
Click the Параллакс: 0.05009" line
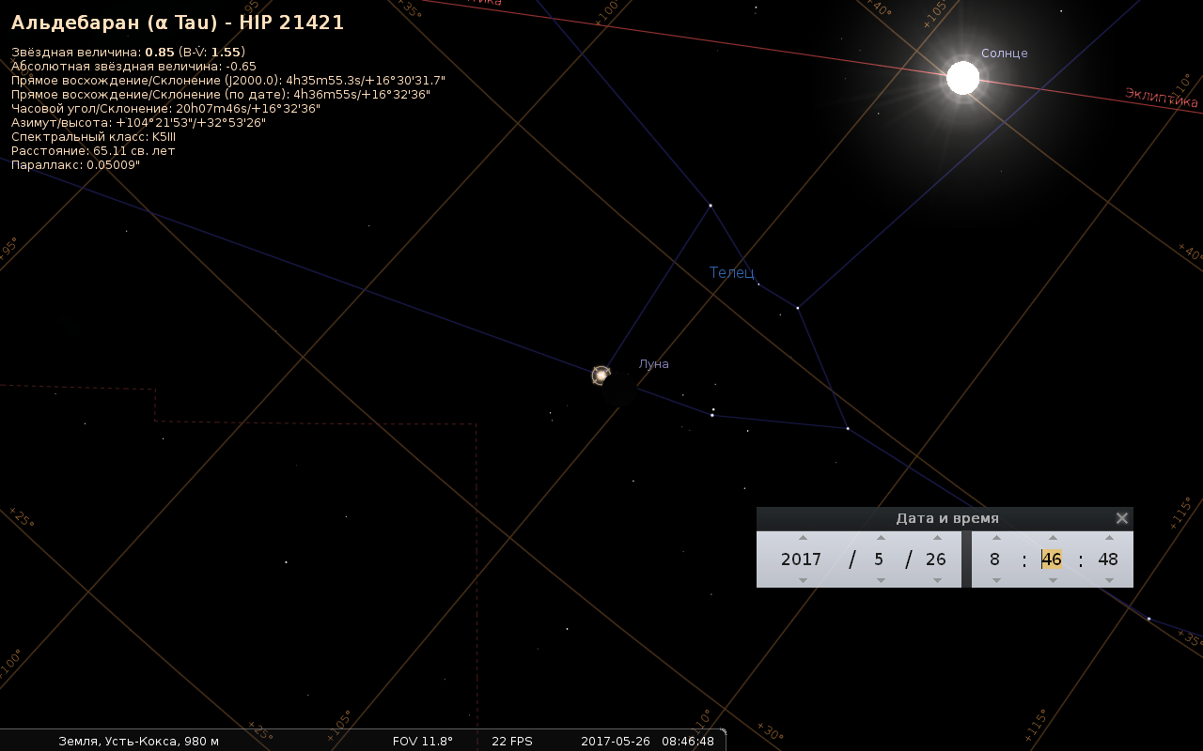pyautogui.click(x=75, y=165)
